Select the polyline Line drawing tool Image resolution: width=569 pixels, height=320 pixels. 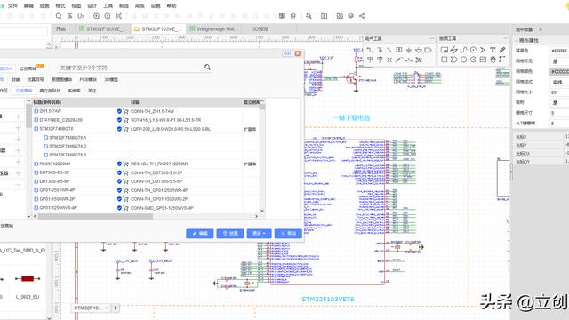(454, 50)
